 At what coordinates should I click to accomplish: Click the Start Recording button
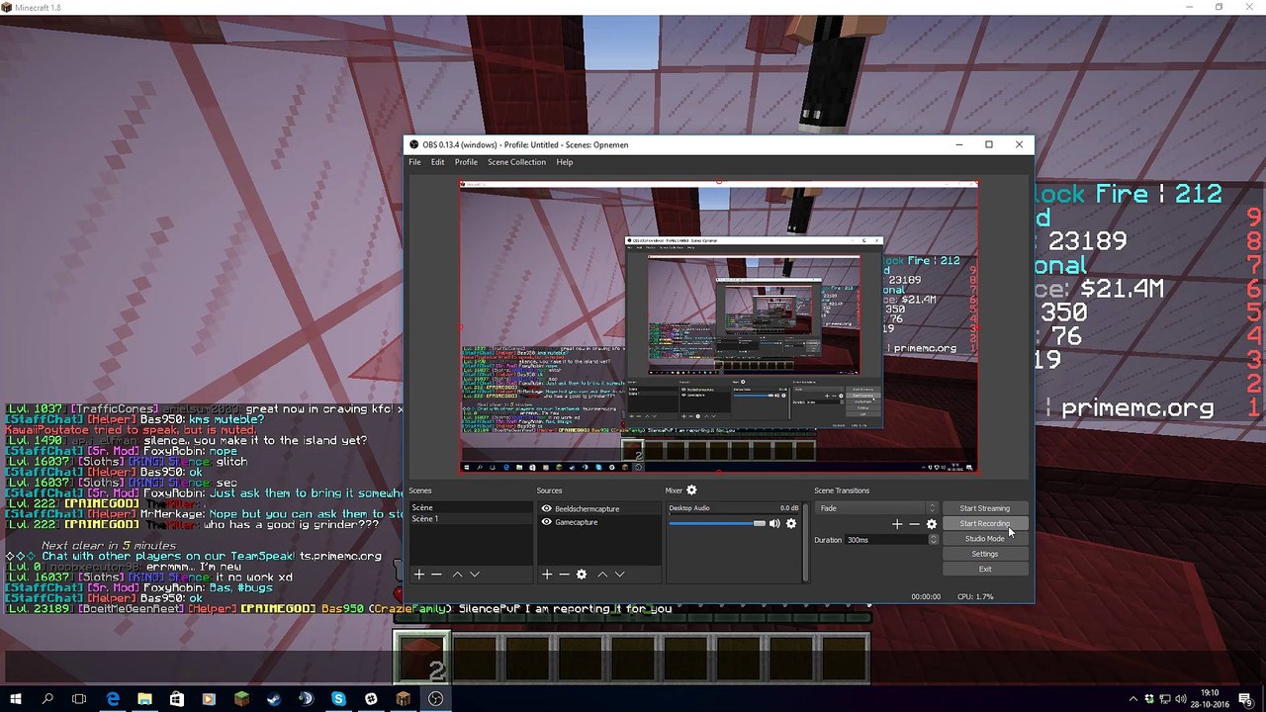click(984, 523)
